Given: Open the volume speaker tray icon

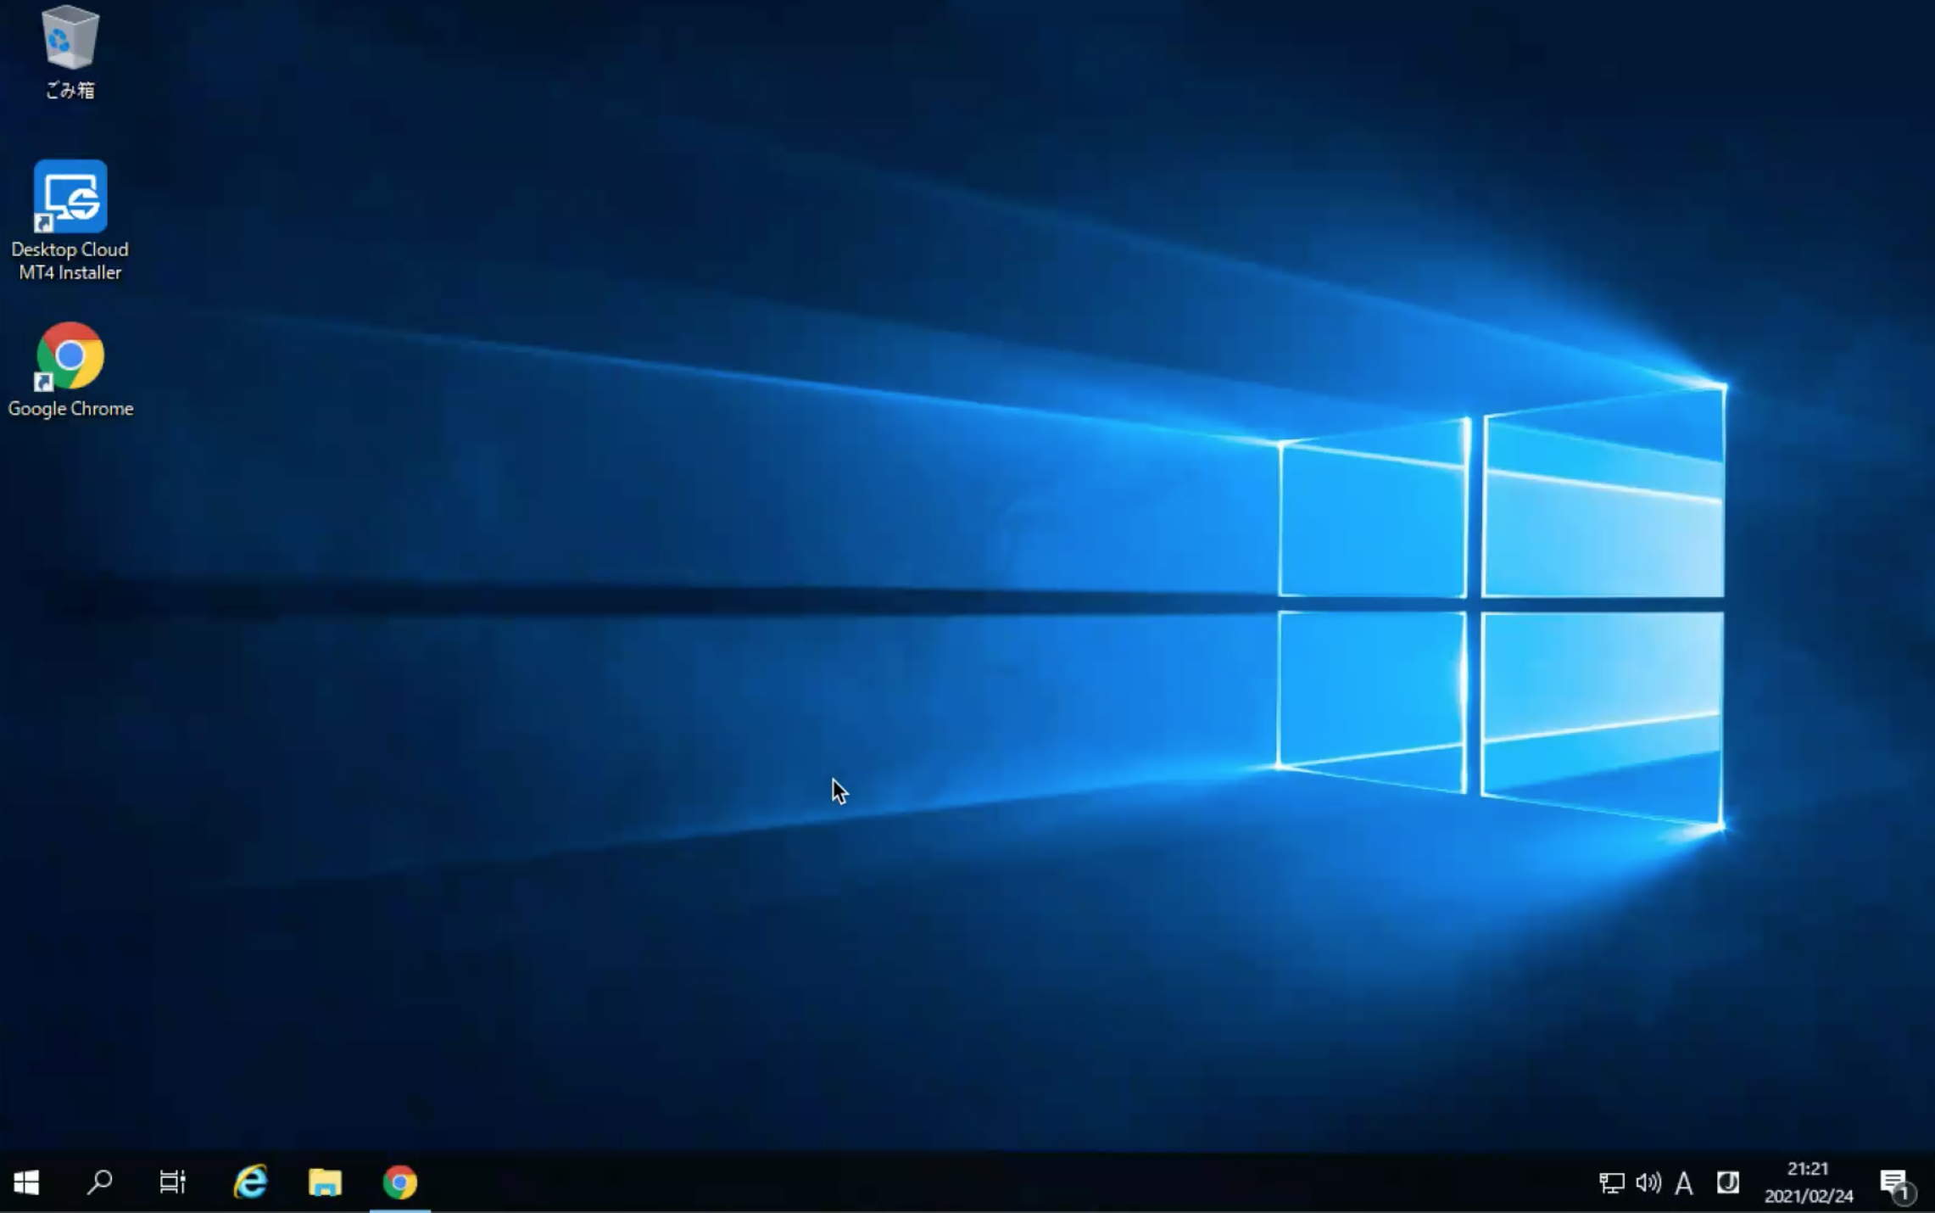Looking at the screenshot, I should point(1648,1182).
